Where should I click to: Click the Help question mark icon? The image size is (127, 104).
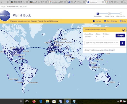click(x=121, y=21)
